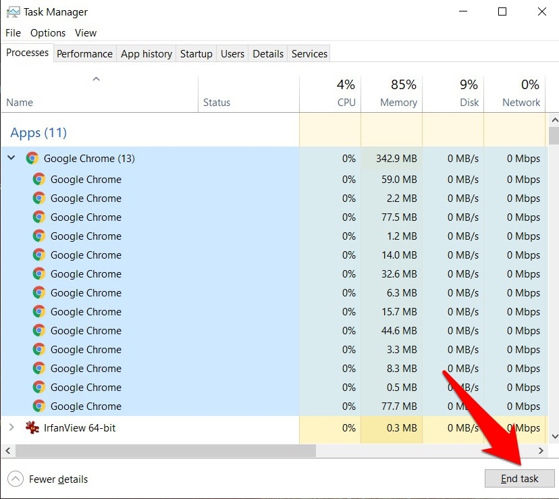The height and width of the screenshot is (499, 559).
Task: Click the horizontal scrollbar right arrow
Action: pyautogui.click(x=541, y=450)
